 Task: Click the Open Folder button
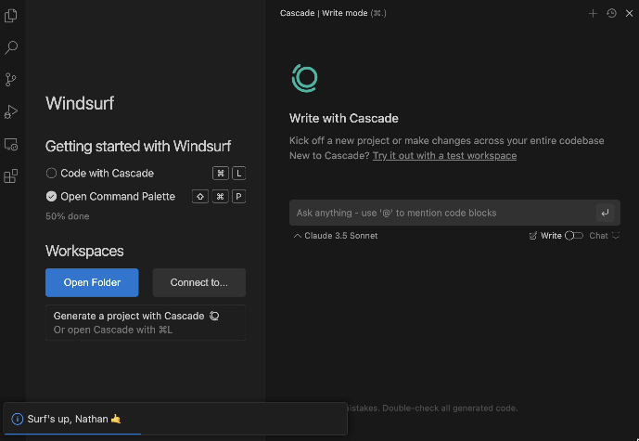pyautogui.click(x=91, y=282)
